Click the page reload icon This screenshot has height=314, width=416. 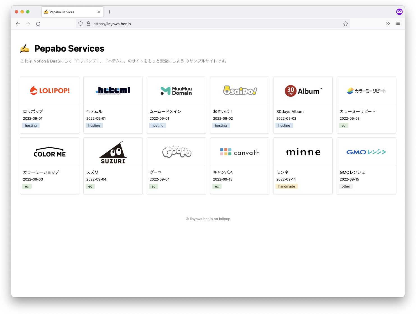tap(38, 24)
